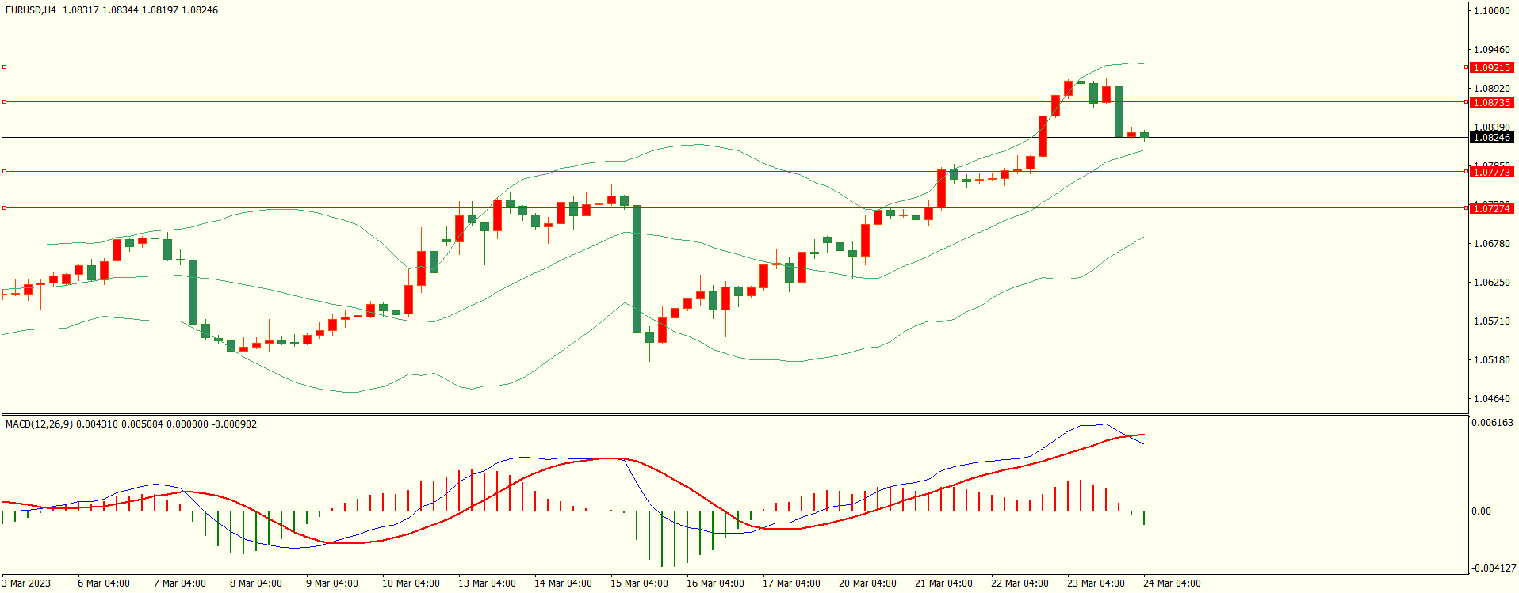Select the red 1.08735 price tag
This screenshot has height=593, width=1519.
(x=1491, y=103)
